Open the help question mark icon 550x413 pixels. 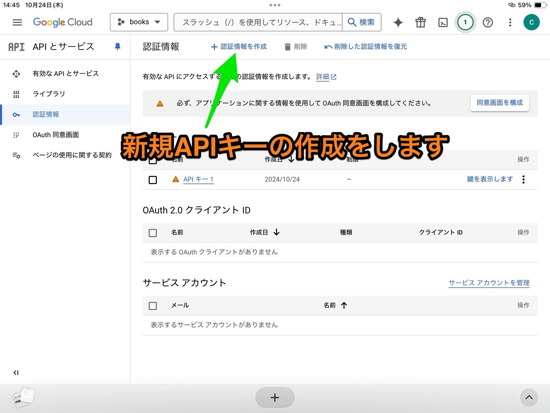[488, 22]
